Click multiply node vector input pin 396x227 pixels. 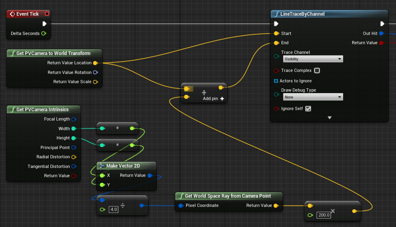coord(310,206)
